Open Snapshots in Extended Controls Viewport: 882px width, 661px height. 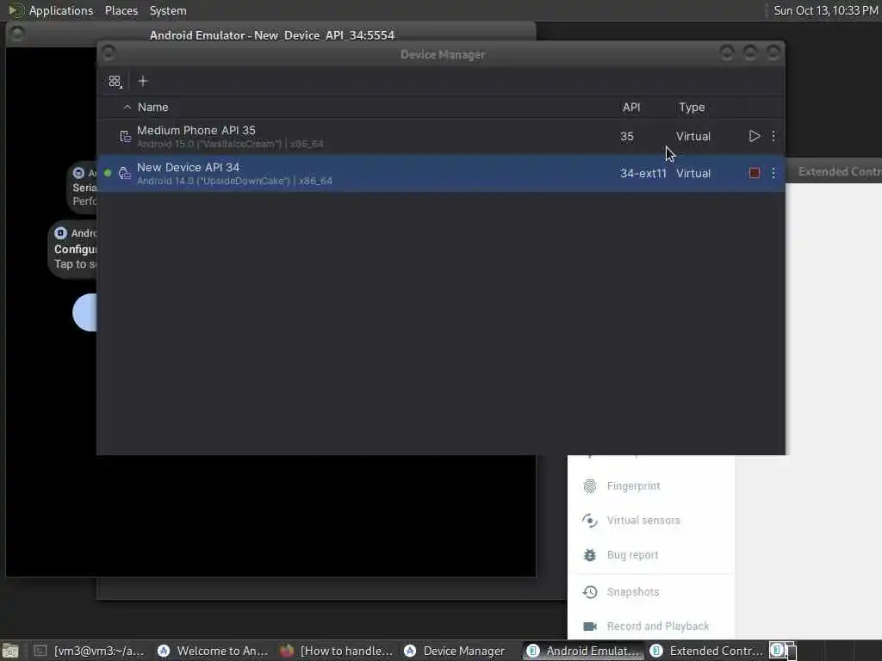coord(651,592)
